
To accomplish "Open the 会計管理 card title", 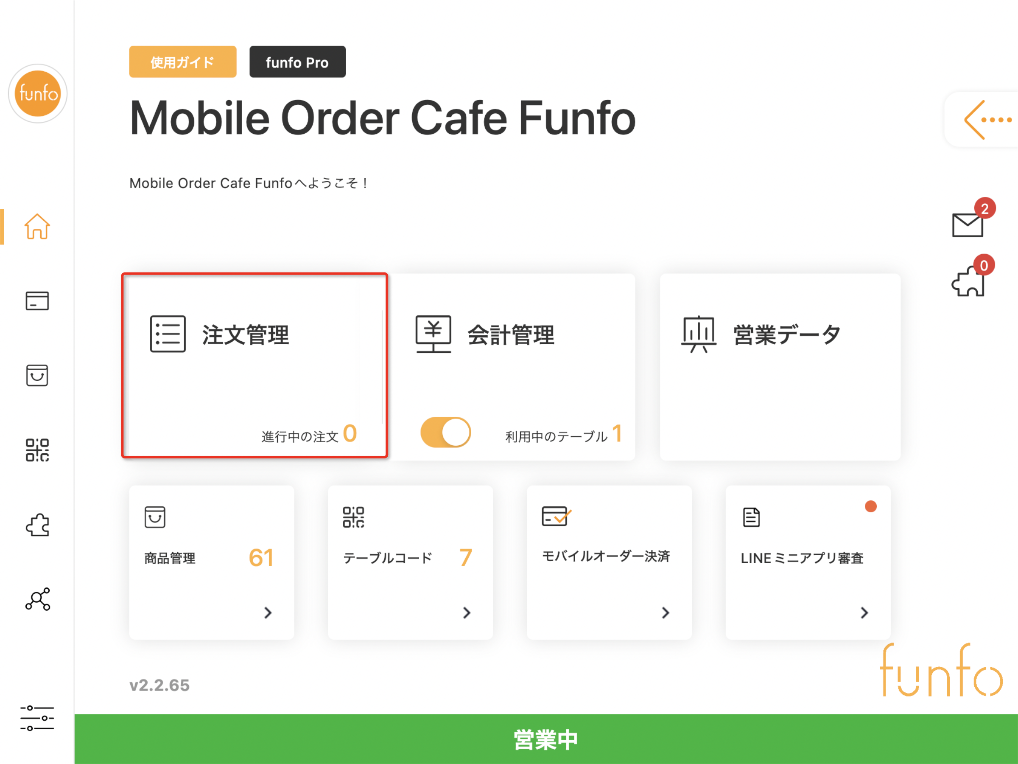I will tap(511, 334).
